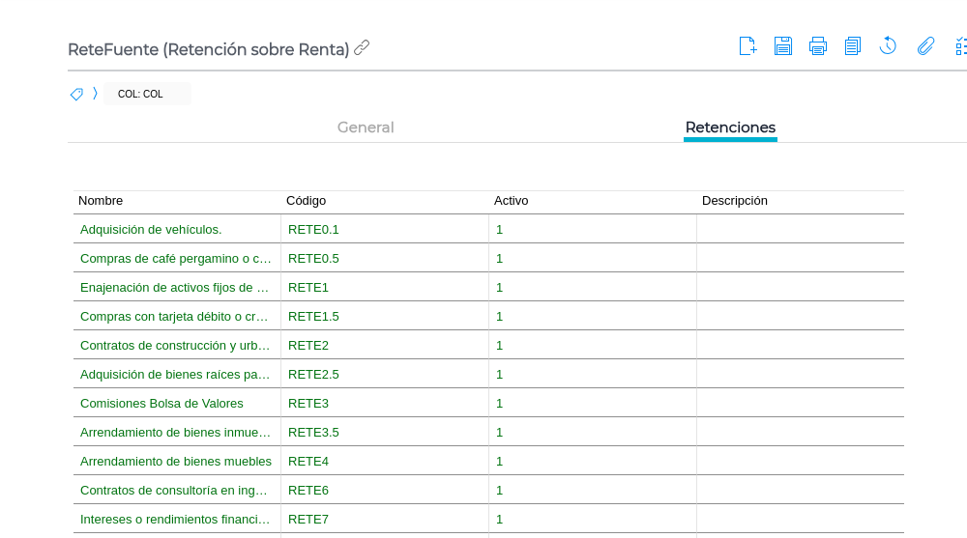Save the record with the floppy disk icon
Viewport: 967px width, 538px height.
(783, 45)
